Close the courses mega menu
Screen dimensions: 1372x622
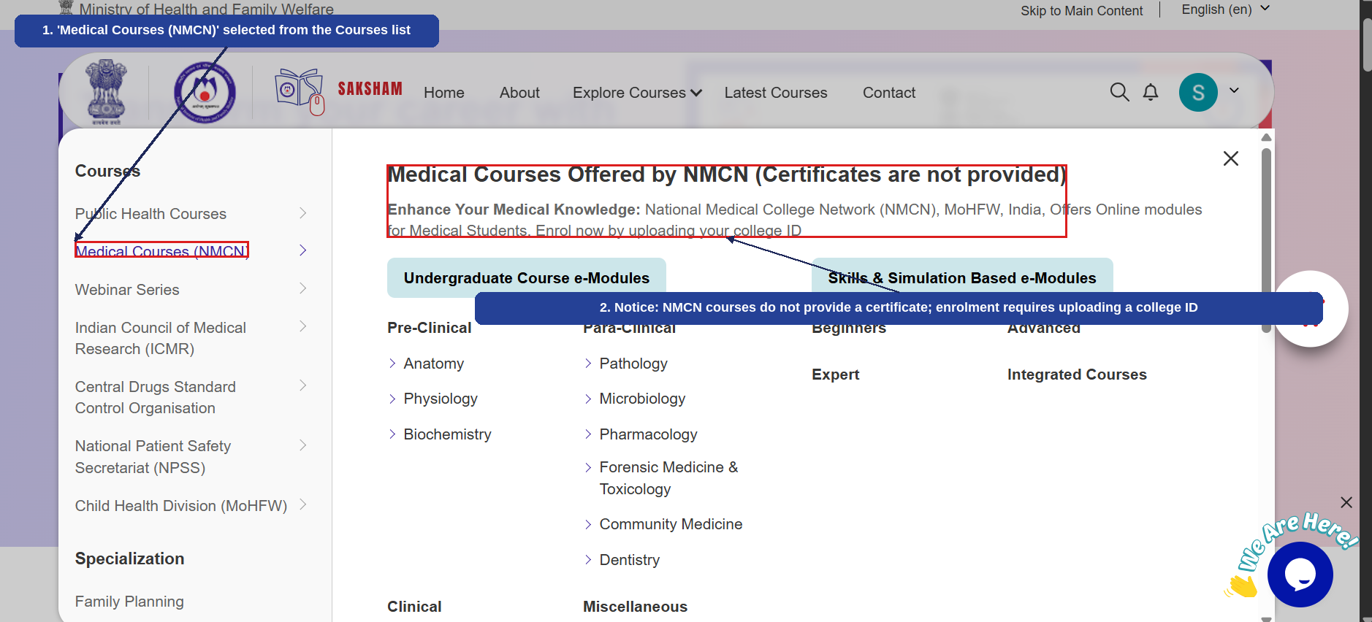1231,158
